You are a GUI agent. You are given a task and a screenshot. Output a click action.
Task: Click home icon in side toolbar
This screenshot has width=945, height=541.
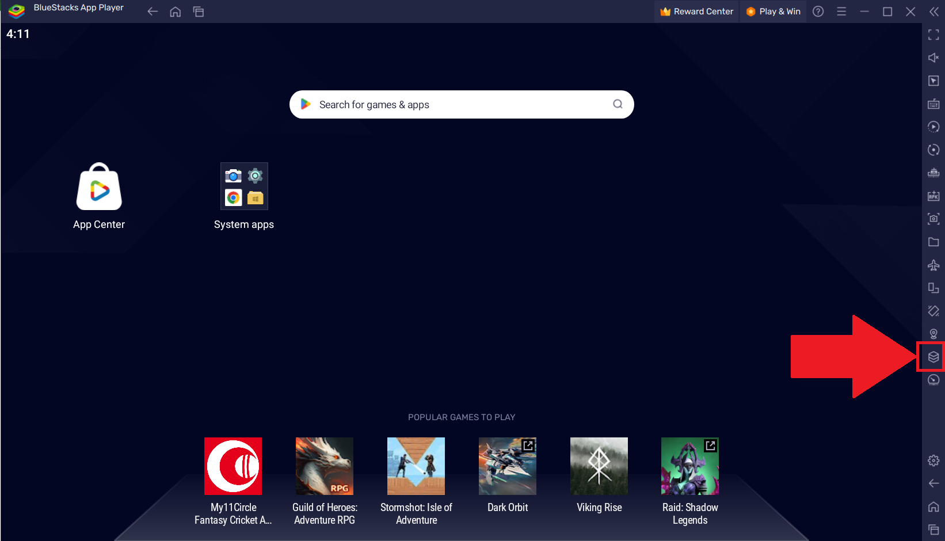pos(933,506)
